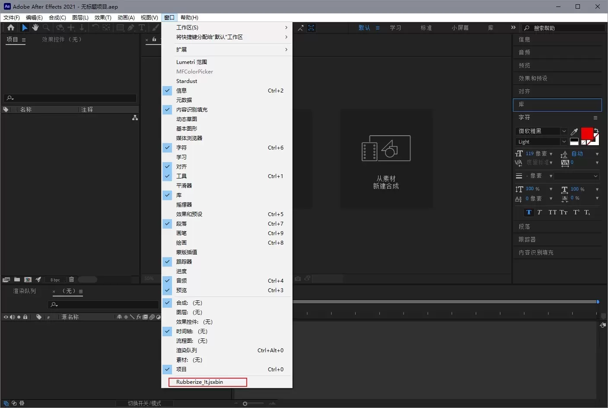Click the flowchart icon in the Project panel
The width and height of the screenshot is (608, 408).
135,118
